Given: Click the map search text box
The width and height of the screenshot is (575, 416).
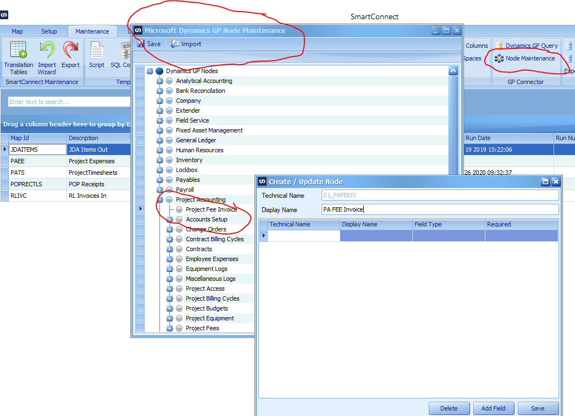Looking at the screenshot, I should tap(69, 102).
